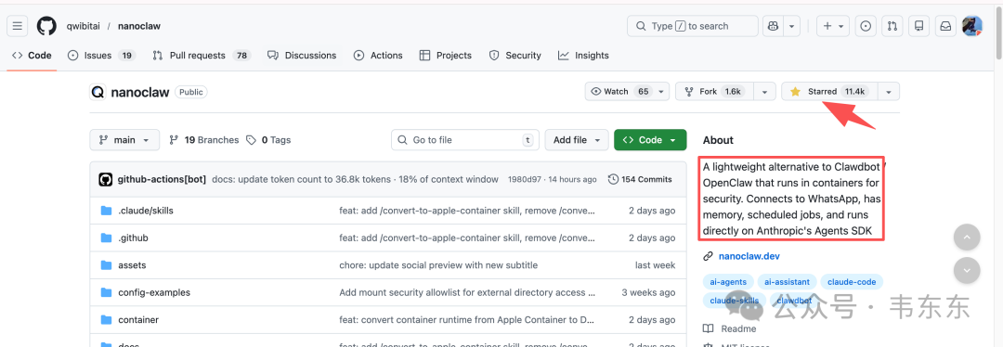Open the notifications inbox

(946, 26)
